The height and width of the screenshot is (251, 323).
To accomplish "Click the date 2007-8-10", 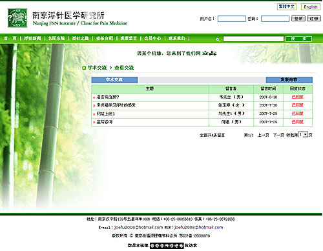I will [x=268, y=97].
